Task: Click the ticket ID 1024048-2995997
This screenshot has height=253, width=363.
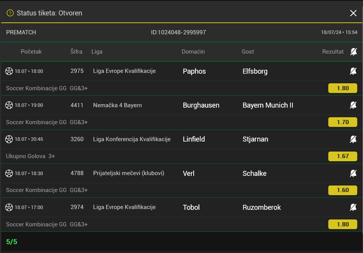Action: 178,32
